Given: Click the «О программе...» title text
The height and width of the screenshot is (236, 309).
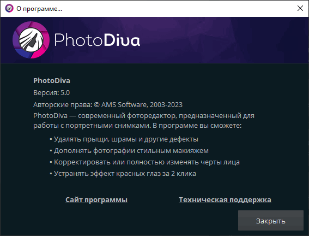Looking at the screenshot, I should pos(39,9).
